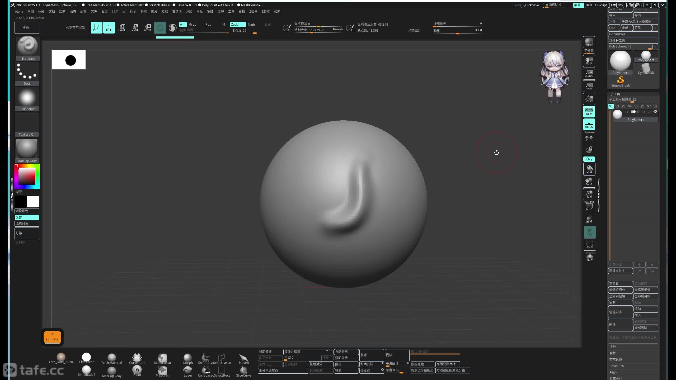Image resolution: width=676 pixels, height=380 pixels.
Task: Select the KnifeCurve brush
Action: click(x=206, y=359)
